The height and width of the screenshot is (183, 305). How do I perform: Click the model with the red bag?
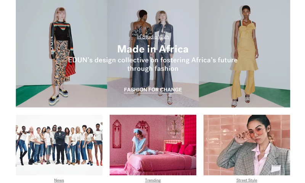[62, 56]
